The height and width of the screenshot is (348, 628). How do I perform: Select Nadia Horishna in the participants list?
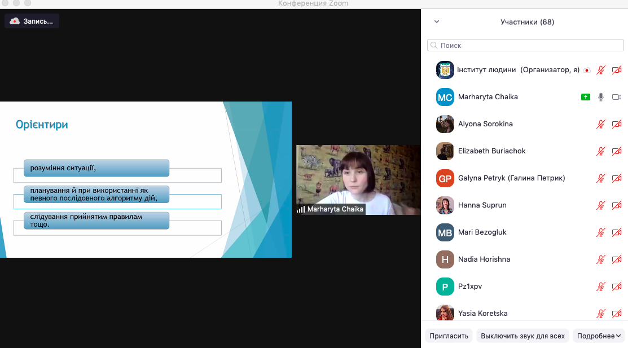tap(484, 259)
